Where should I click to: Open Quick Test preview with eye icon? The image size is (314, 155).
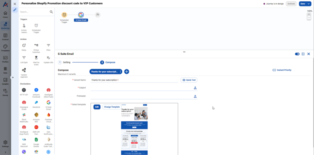(189, 80)
